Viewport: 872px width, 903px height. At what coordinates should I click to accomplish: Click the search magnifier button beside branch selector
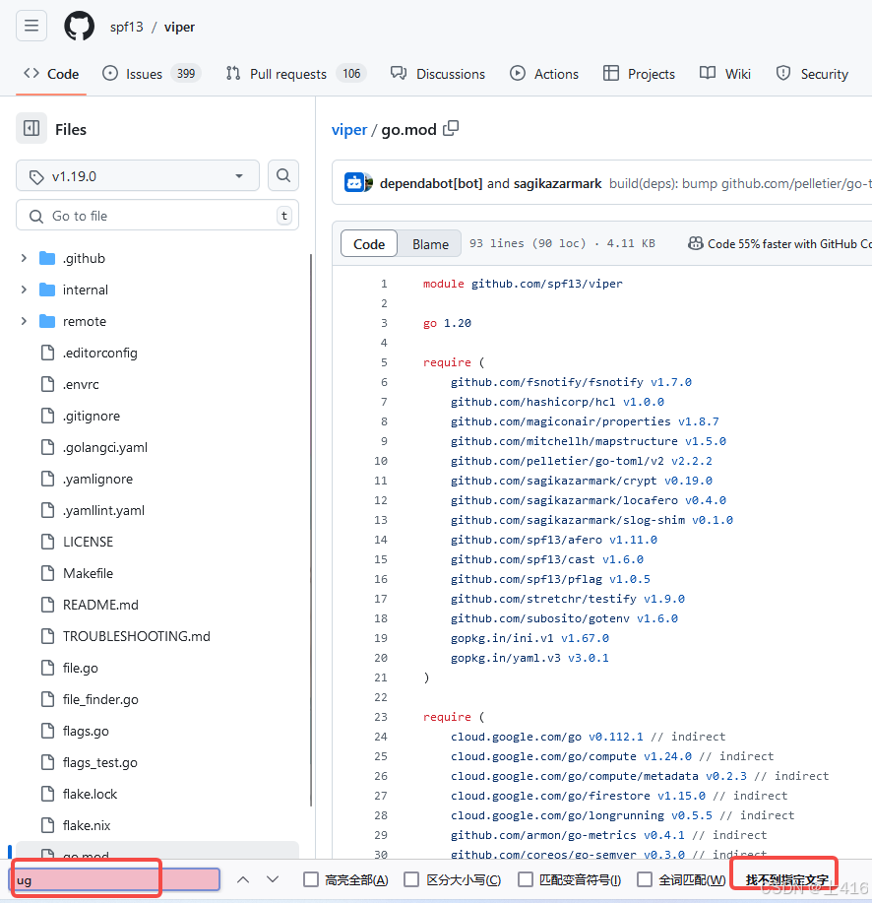click(x=283, y=175)
